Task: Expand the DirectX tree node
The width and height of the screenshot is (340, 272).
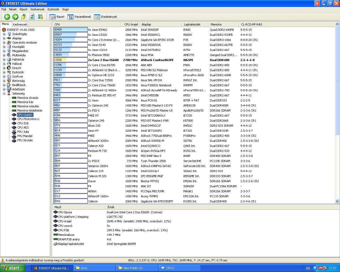Action: [4, 68]
